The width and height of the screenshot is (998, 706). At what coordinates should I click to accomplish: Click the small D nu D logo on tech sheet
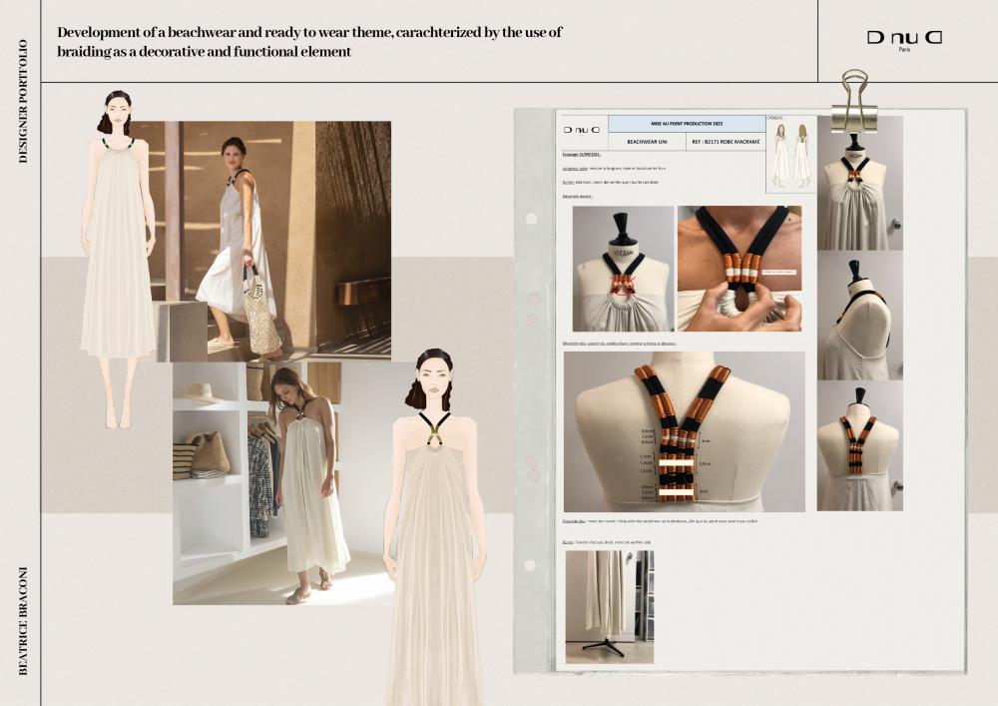tap(581, 130)
